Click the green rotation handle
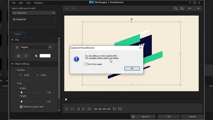This screenshot has height=120, width=213. pyautogui.click(x=131, y=19)
